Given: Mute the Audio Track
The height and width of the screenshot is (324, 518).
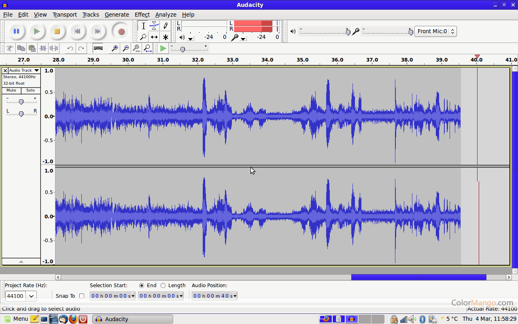Looking at the screenshot, I should coord(11,90).
